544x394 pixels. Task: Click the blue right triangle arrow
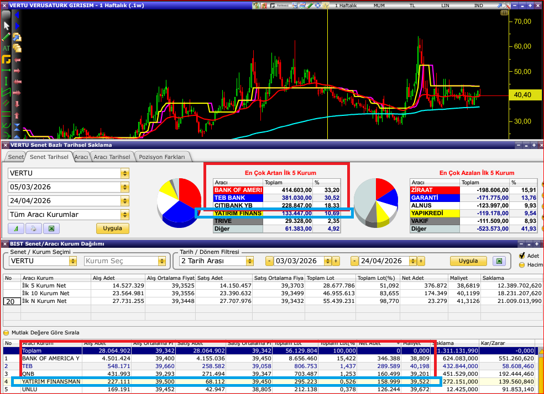click(x=17, y=26)
